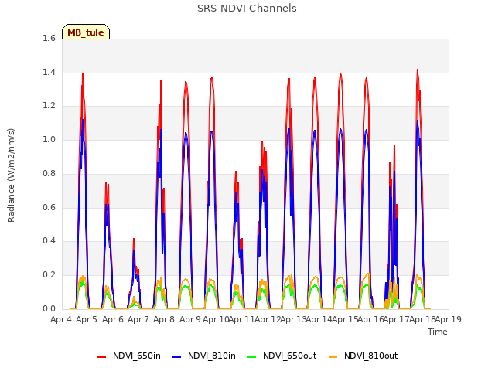Click the 1.6 y-axis tick value
Screen dimensions: 495x371
pyautogui.click(x=49, y=38)
